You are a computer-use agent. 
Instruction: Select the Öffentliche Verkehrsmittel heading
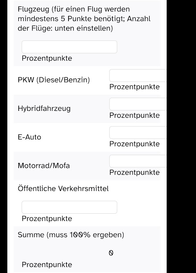point(63,188)
